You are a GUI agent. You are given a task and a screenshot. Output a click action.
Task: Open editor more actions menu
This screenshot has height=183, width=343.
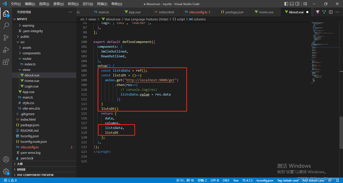[x=337, y=12]
